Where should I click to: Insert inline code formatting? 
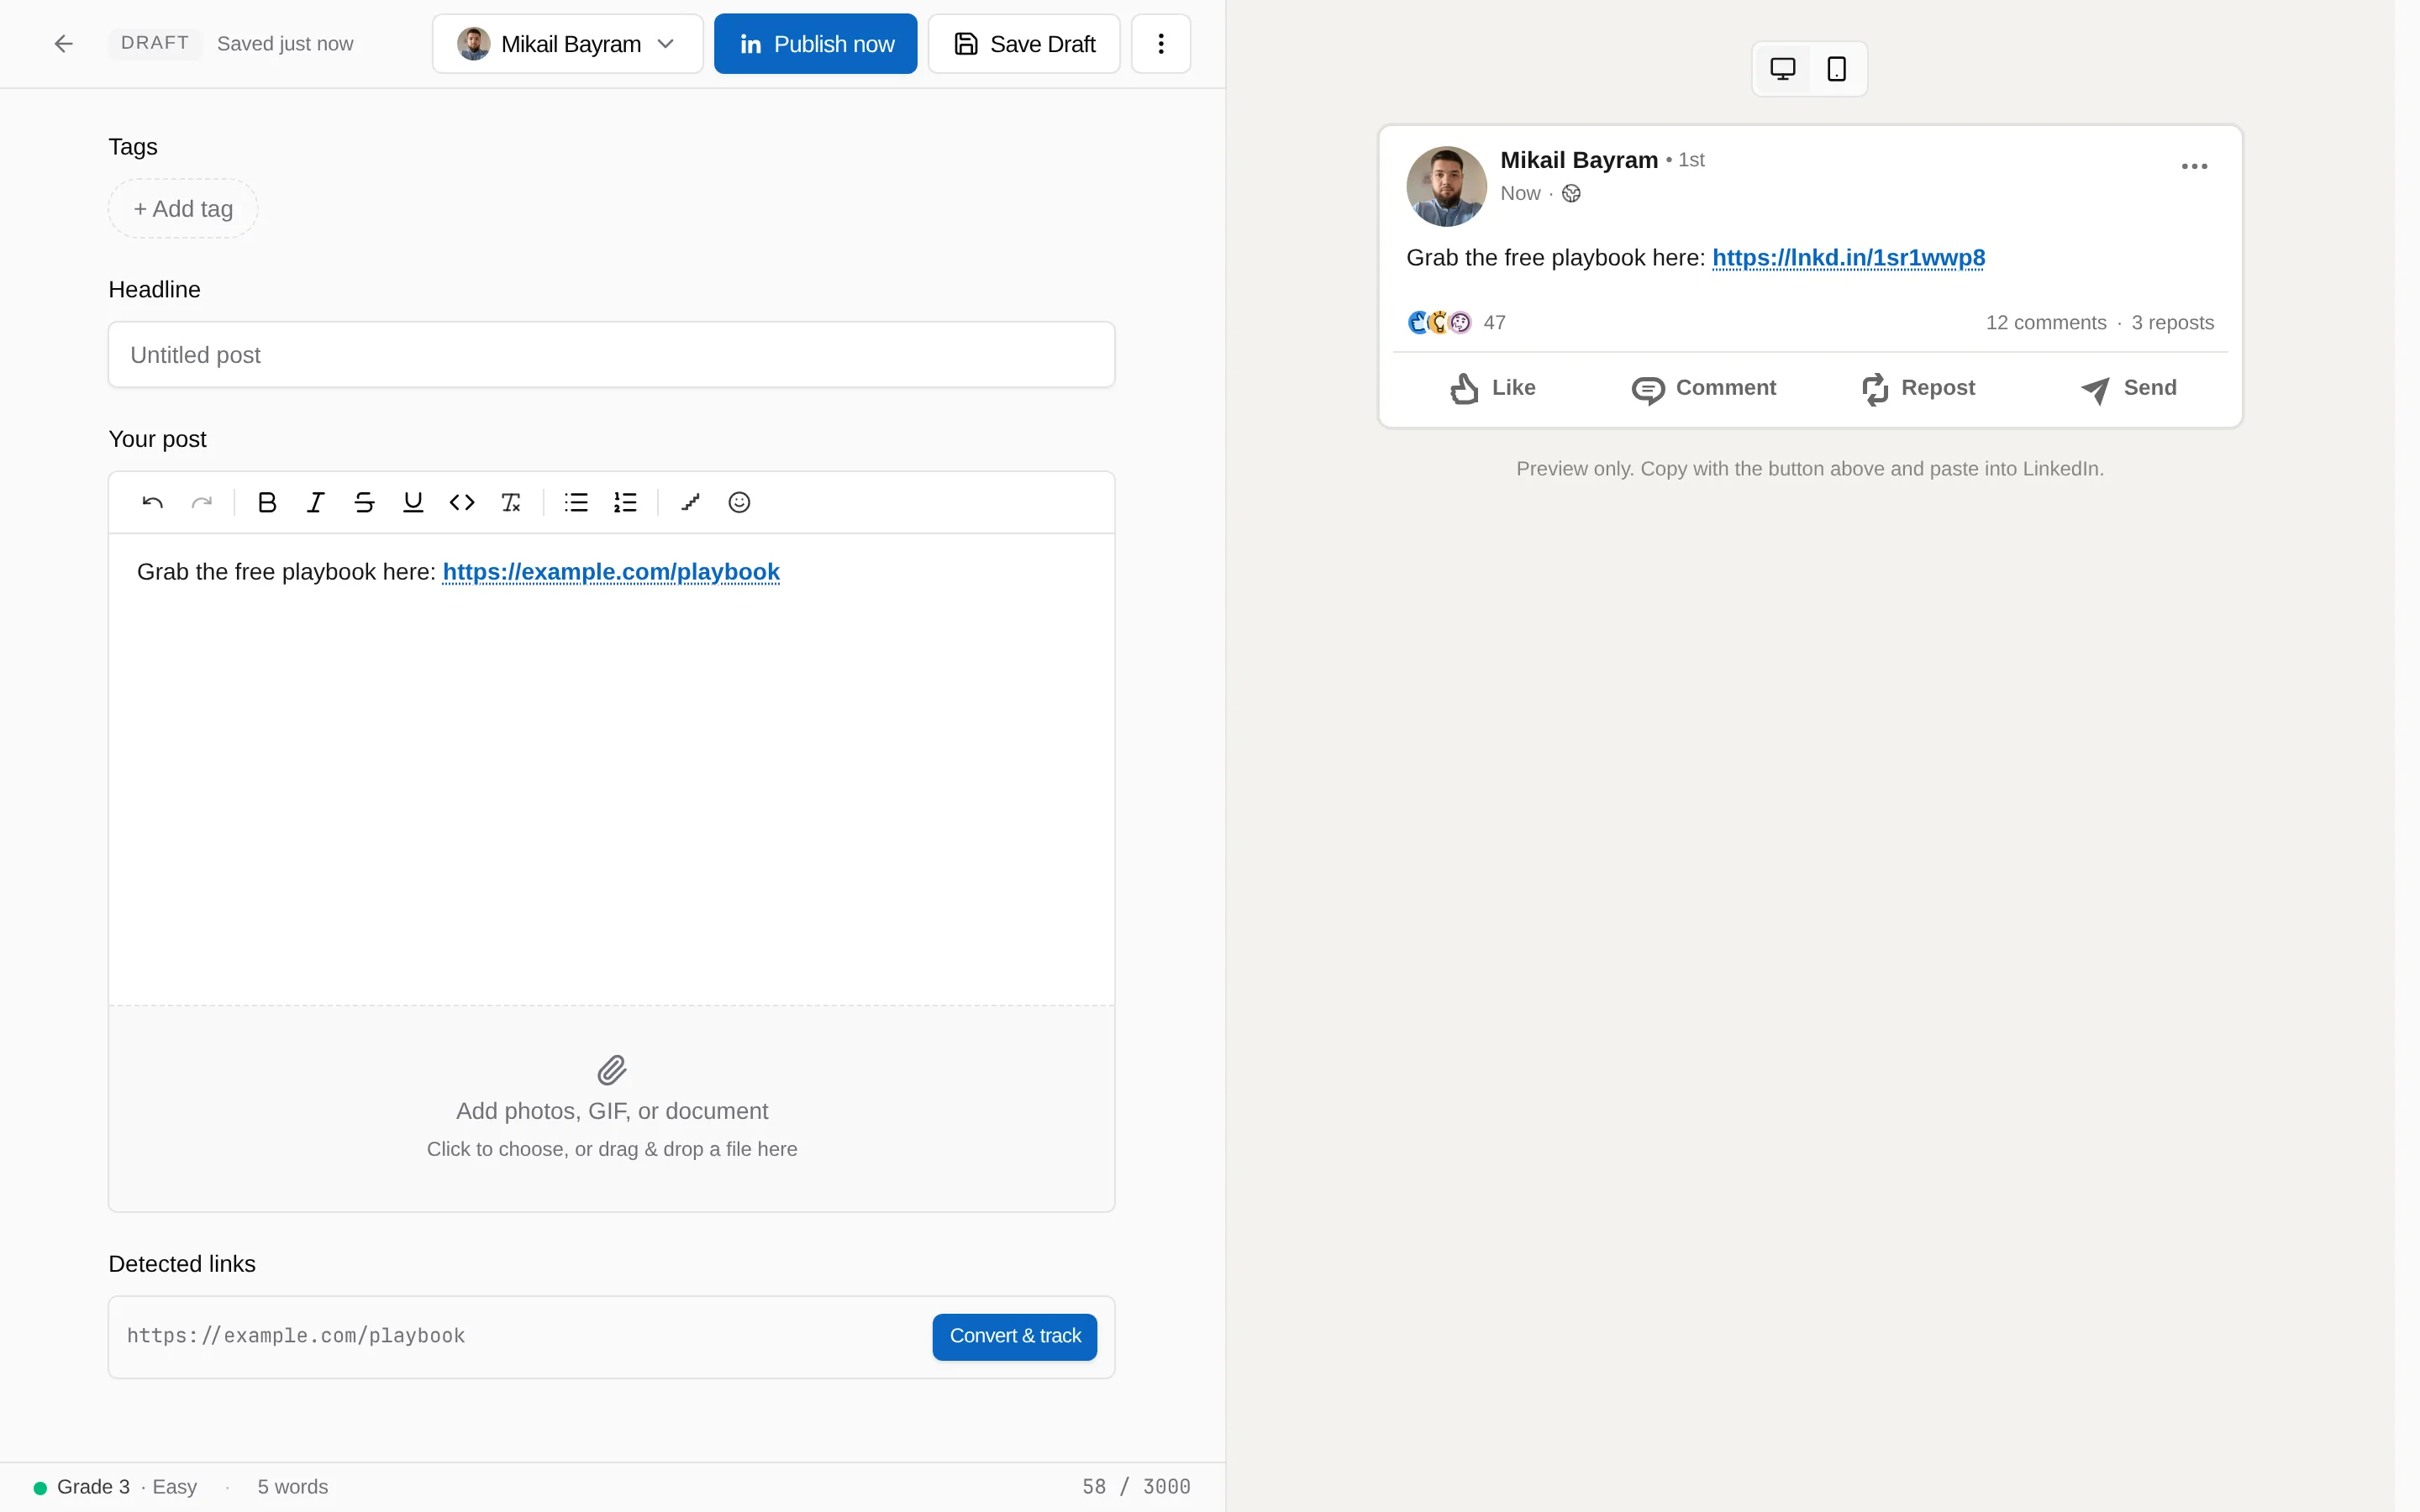click(462, 502)
